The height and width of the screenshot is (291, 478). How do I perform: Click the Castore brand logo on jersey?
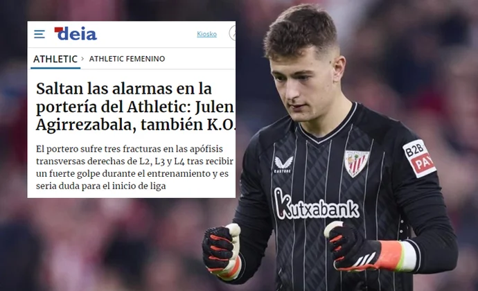[x=283, y=165]
